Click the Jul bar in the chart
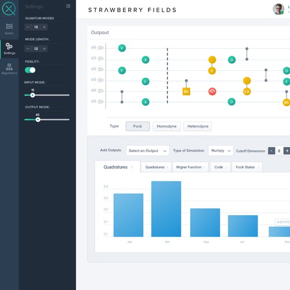The height and width of the screenshot is (290, 290). (x=243, y=226)
